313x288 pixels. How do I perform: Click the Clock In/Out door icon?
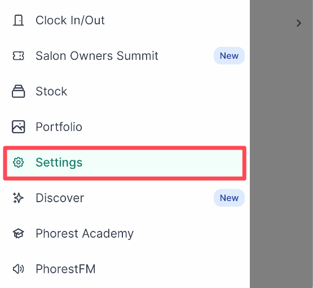(19, 20)
